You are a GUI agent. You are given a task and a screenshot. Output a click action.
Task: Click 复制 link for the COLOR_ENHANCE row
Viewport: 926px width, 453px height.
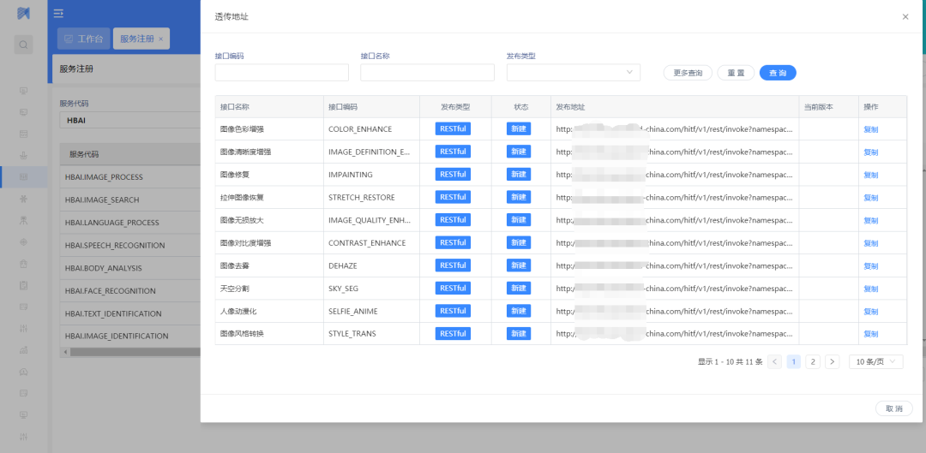(x=870, y=129)
